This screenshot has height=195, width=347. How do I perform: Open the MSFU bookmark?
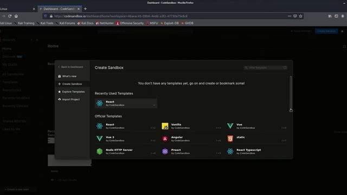tap(152, 23)
